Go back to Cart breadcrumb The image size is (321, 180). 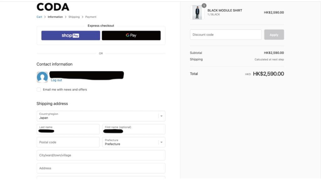(x=39, y=17)
